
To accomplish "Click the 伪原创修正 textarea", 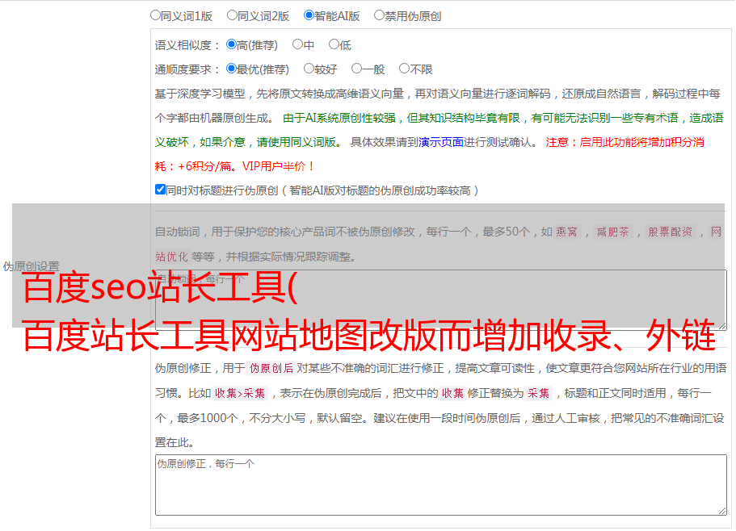I will click(441, 485).
